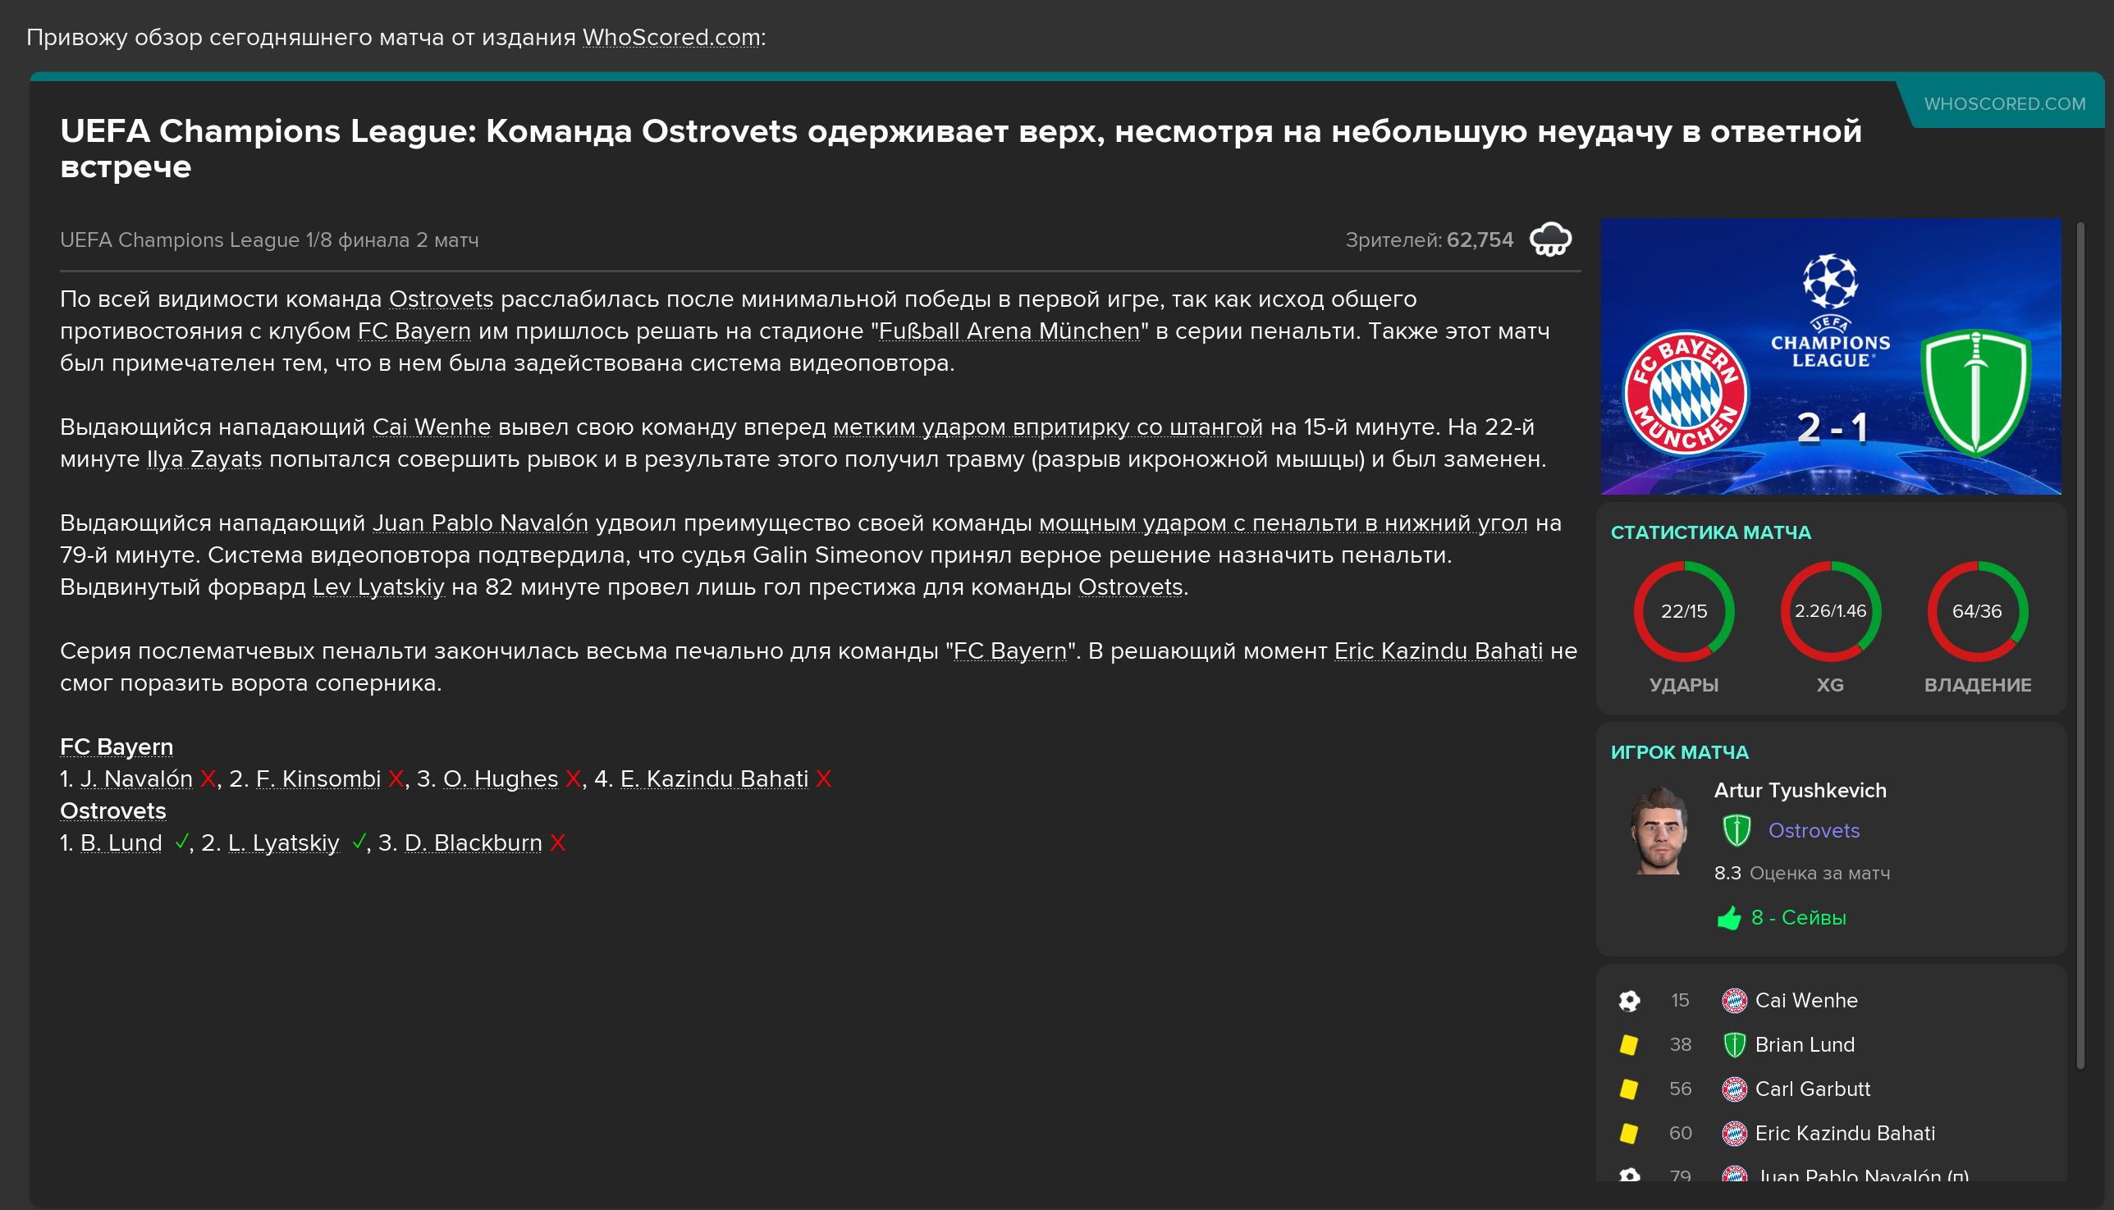This screenshot has width=2114, height=1210.
Task: Select Carl Garbutt in the match events list
Action: click(x=1812, y=1089)
